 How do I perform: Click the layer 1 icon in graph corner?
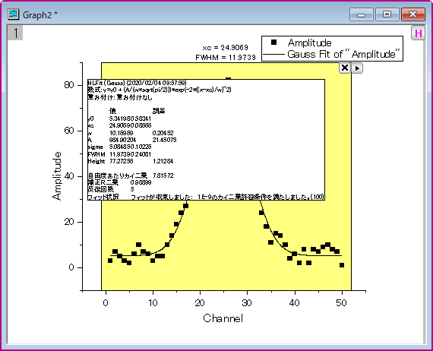15,33
